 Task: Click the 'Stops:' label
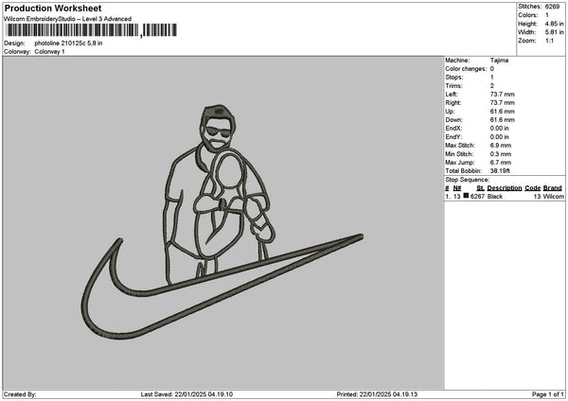point(454,78)
